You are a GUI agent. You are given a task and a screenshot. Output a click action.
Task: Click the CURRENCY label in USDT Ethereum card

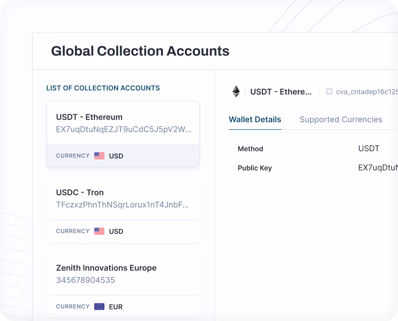73,156
